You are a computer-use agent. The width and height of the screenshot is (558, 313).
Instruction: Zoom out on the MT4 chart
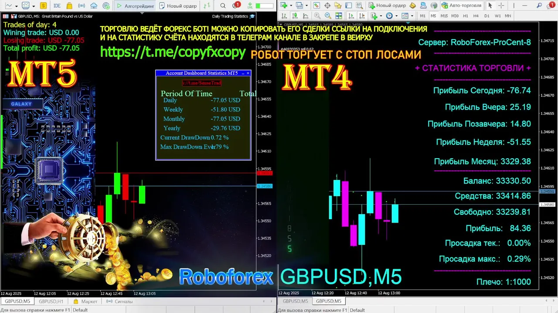click(328, 16)
